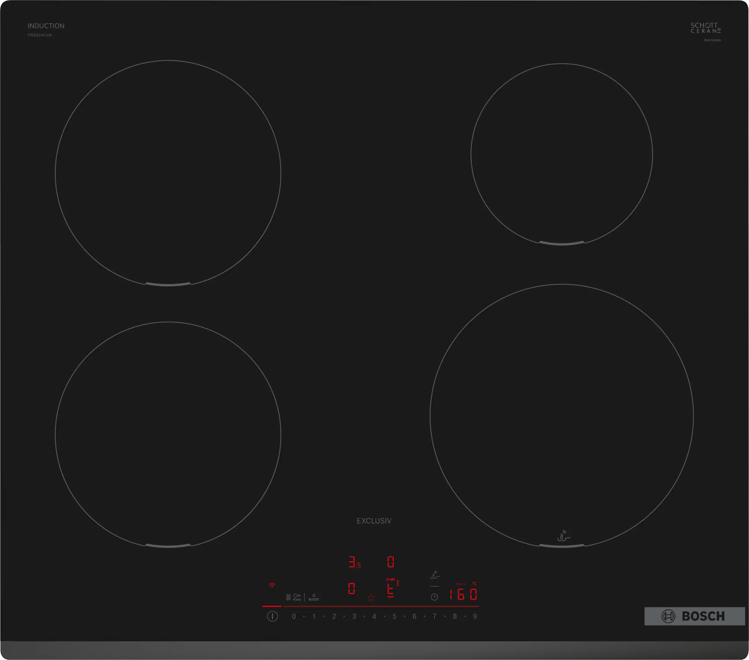The image size is (749, 660).
Task: Select the front-right zone display showing t
Action: (x=391, y=590)
